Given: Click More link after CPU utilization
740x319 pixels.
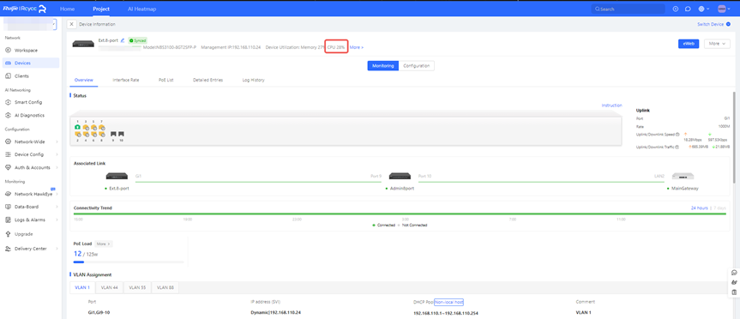Looking at the screenshot, I should tap(357, 48).
